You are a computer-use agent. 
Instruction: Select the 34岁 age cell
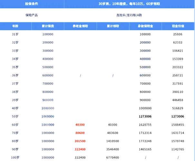15,59
